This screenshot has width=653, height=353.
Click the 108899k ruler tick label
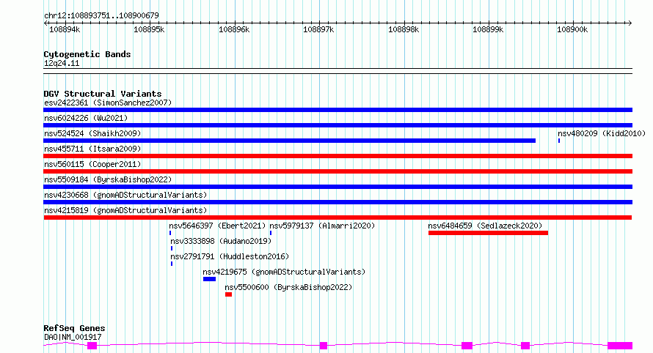(x=488, y=29)
